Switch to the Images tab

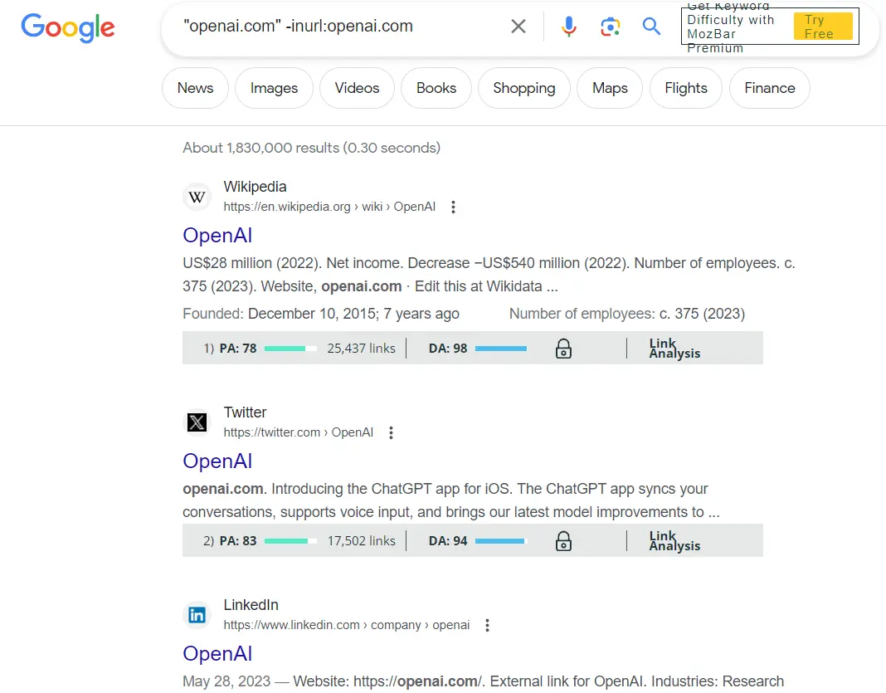point(274,88)
